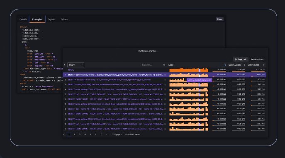285x158 pixels.
Task: Click the Copy Link button
Action: (241, 60)
